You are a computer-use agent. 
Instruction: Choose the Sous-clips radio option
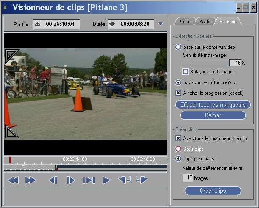178,149
